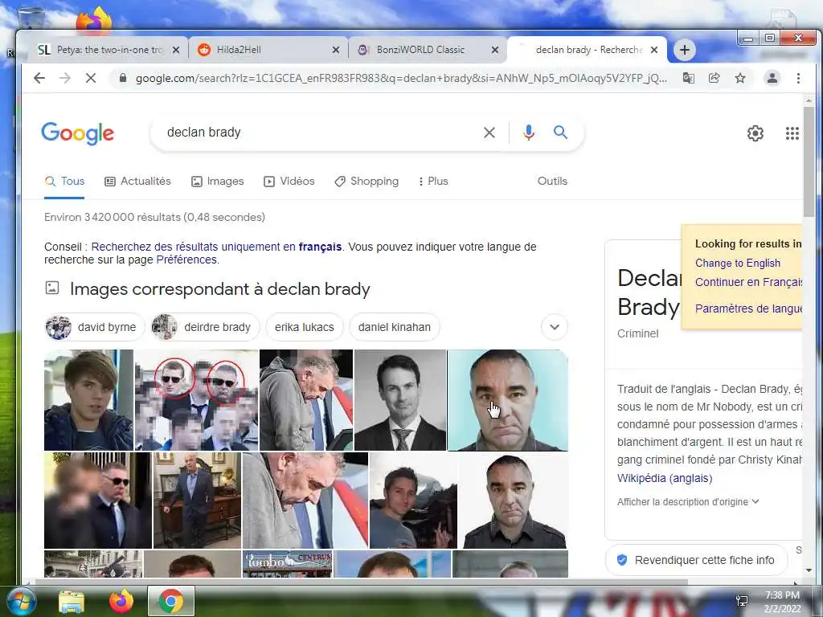
Task: Open the Outils search tools
Action: (x=552, y=181)
